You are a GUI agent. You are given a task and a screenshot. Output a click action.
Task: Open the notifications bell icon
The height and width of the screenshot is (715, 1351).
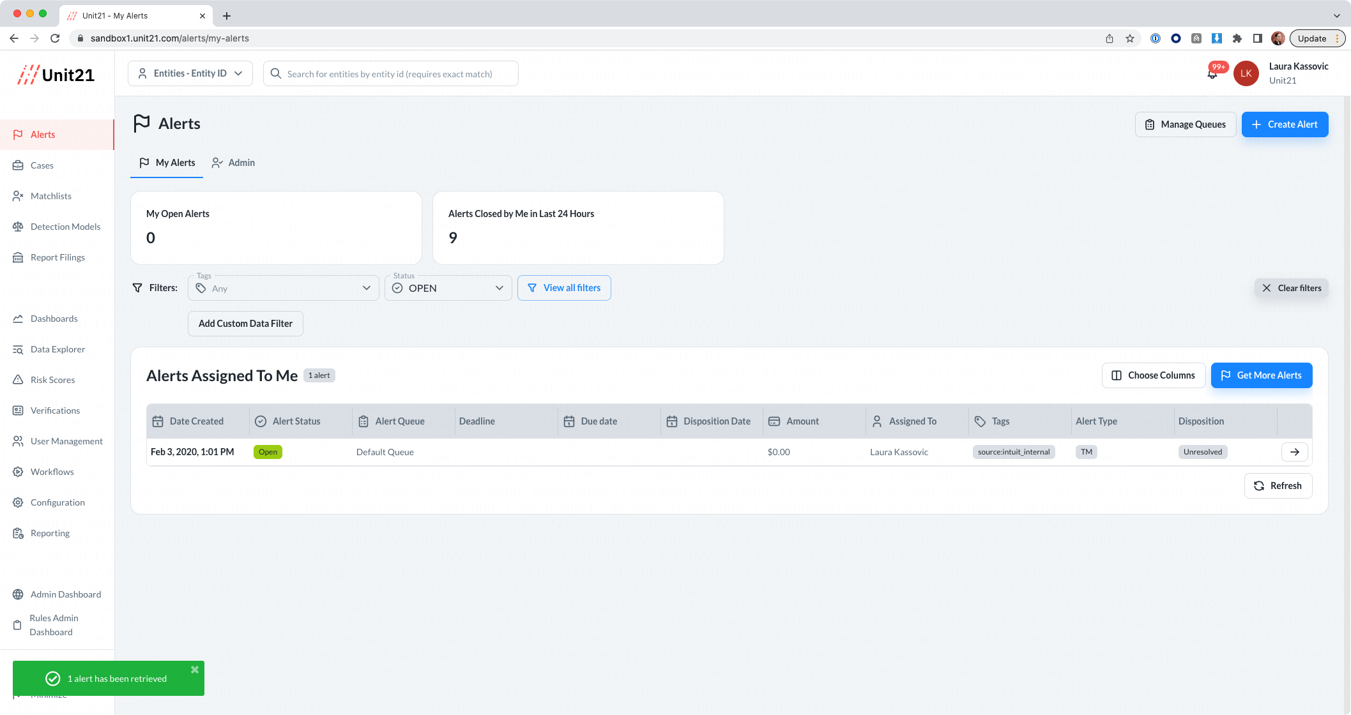pyautogui.click(x=1212, y=74)
